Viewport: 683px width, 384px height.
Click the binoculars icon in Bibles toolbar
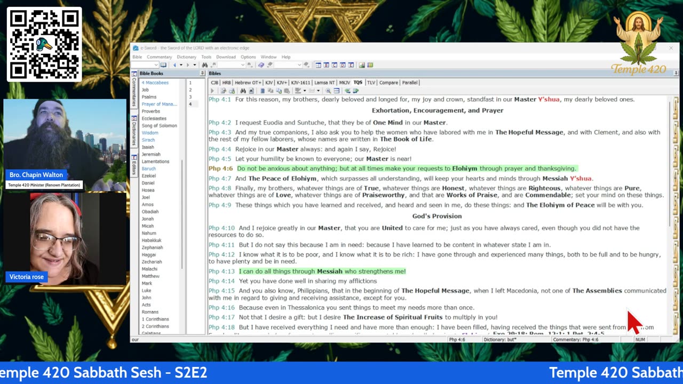point(243,91)
